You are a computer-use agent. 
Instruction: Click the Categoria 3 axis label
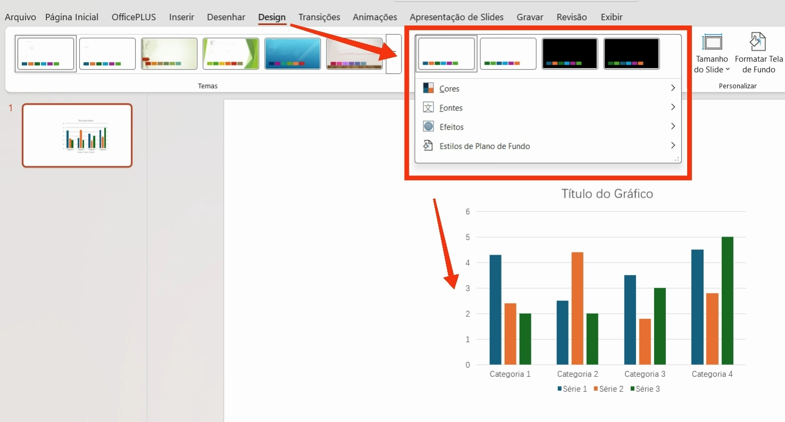click(x=645, y=374)
